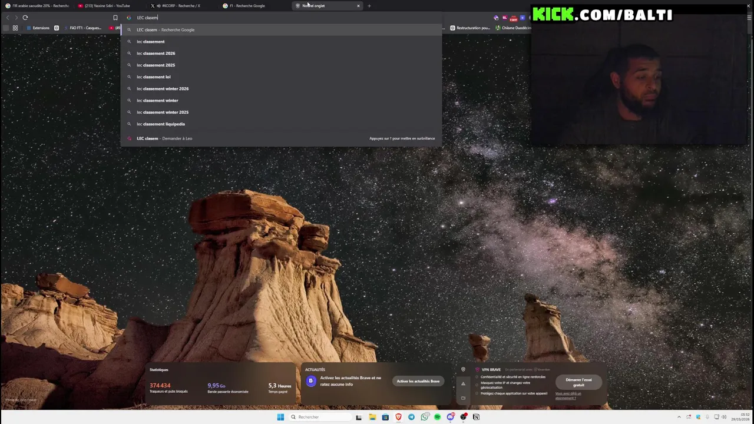Click Activer les actualités Brave button

(x=418, y=381)
